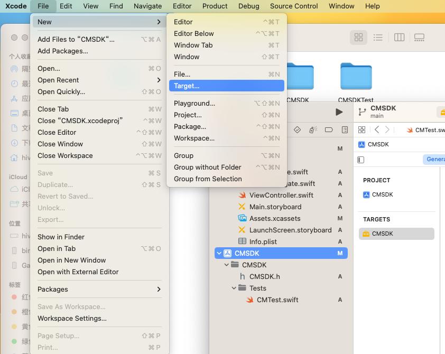Choose Open in New Window

(99, 260)
